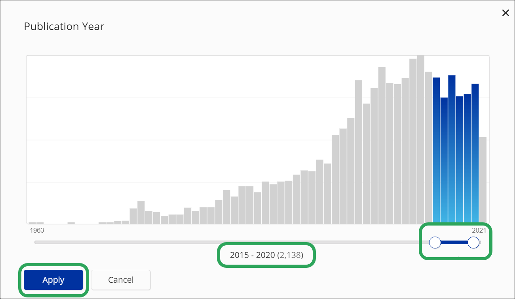The image size is (515, 299).
Task: Click the gray bar immediately left of blue bars
Action: pyautogui.click(x=428, y=148)
